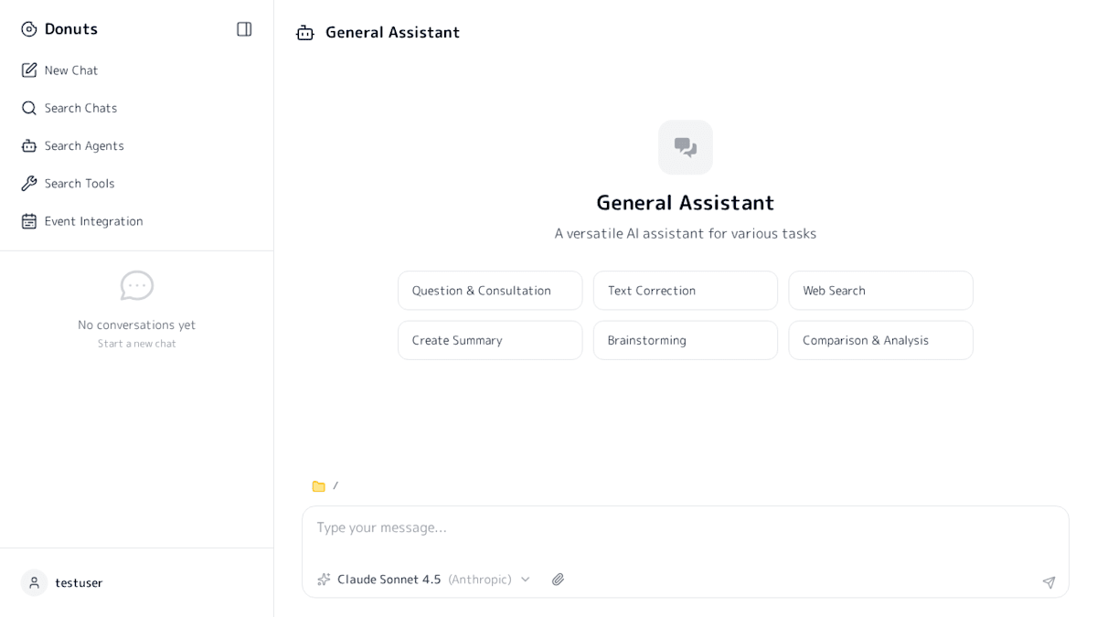
Task: Click the Donuts logo icon
Action: [x=29, y=29]
